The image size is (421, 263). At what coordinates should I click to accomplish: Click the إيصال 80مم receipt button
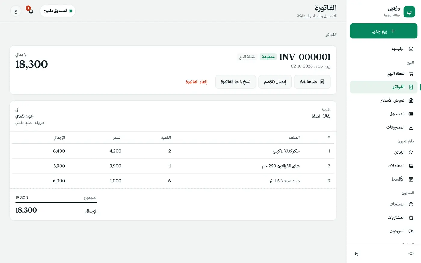(275, 82)
